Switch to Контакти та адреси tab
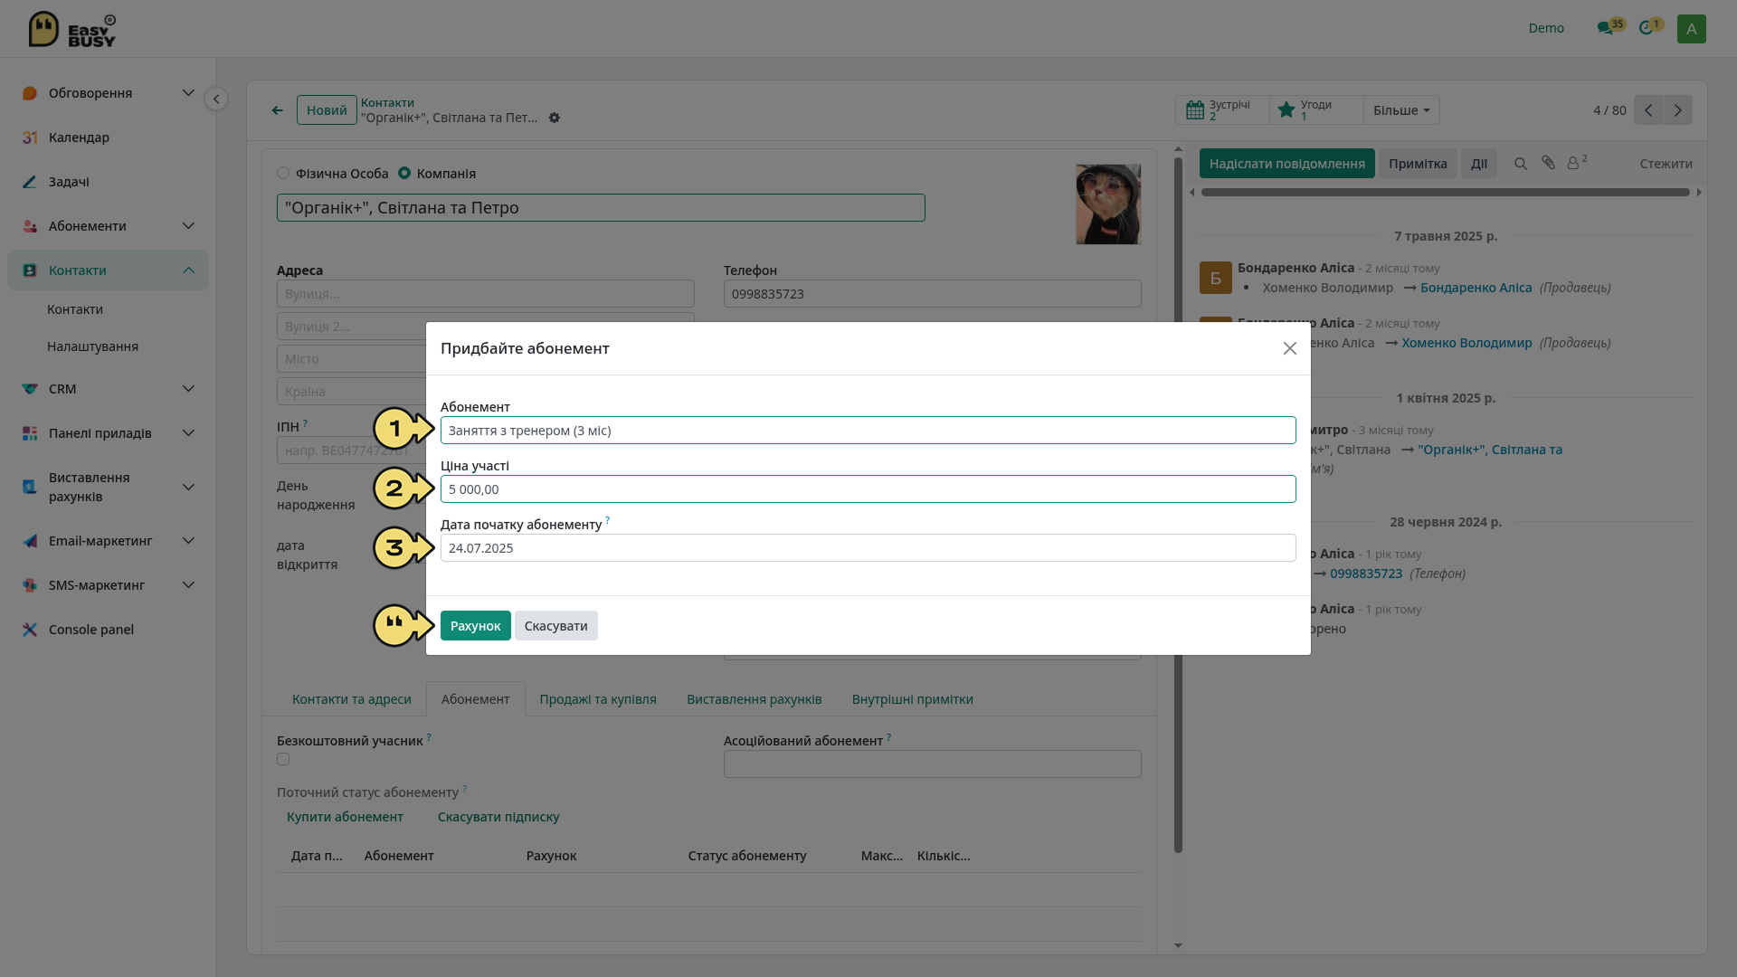Screen dimensions: 1737x977 [x=351, y=699]
